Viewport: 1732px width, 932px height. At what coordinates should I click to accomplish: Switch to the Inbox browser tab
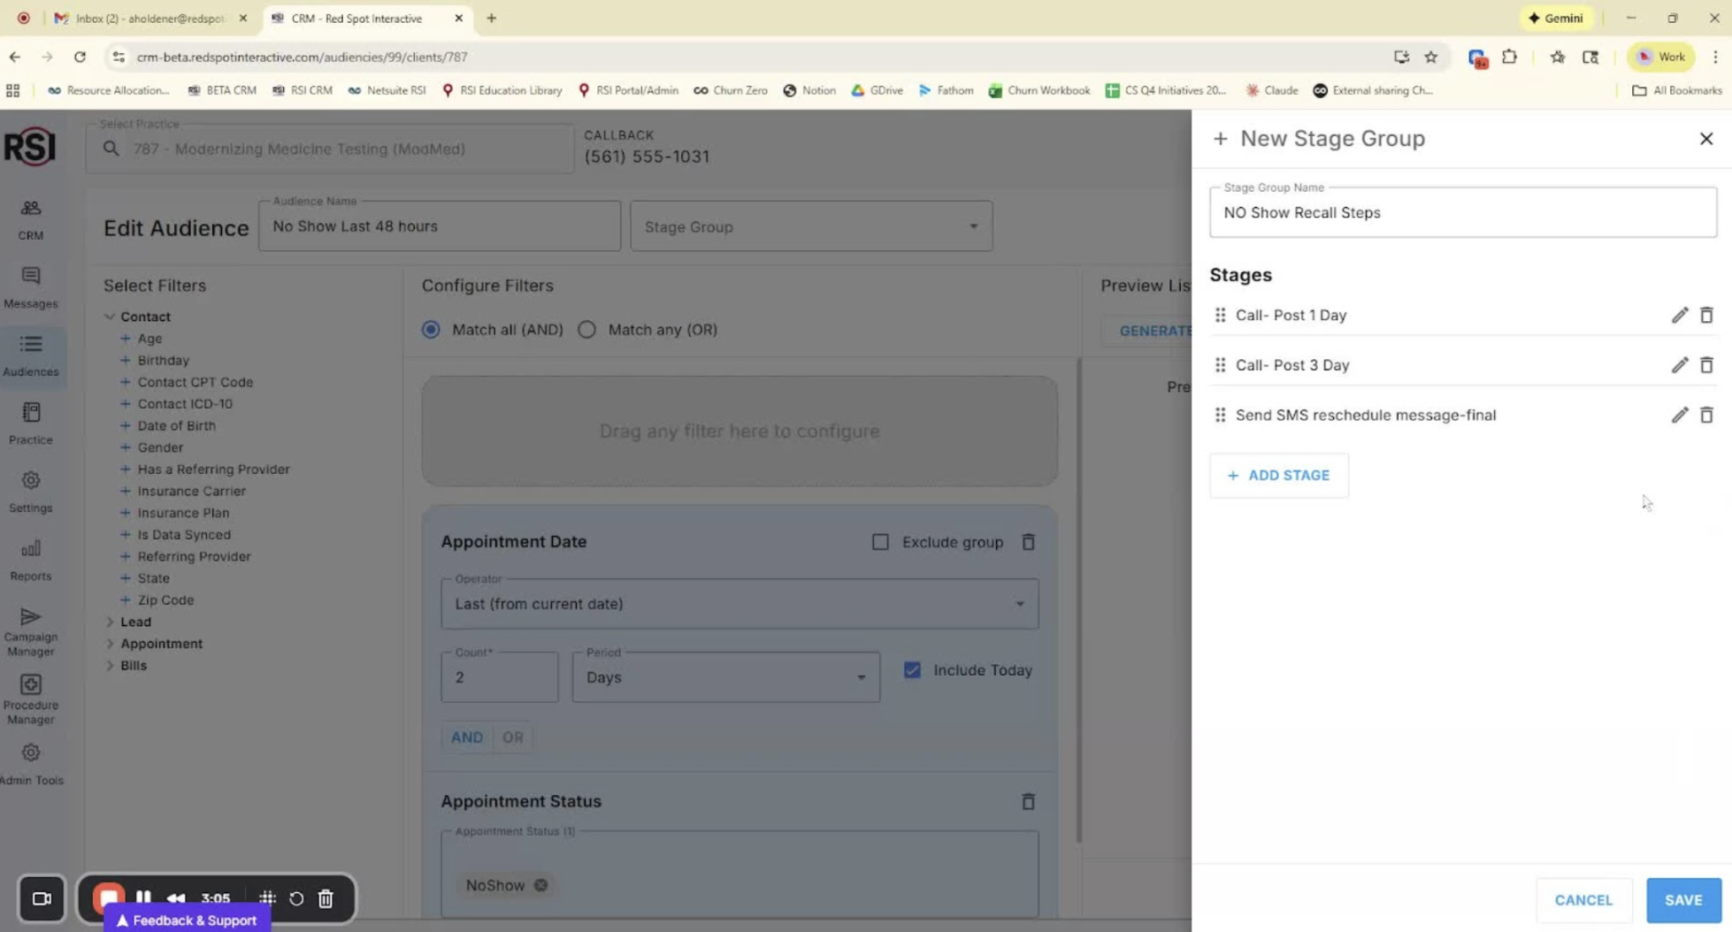pyautogui.click(x=149, y=18)
